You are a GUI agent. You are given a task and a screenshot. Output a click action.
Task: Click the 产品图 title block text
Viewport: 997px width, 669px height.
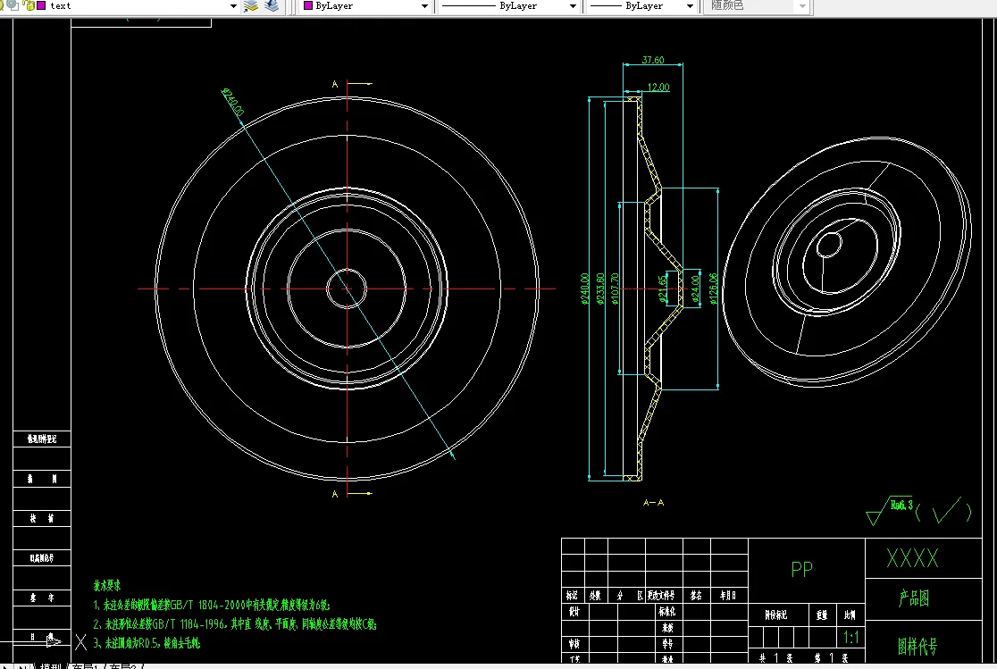pos(914,598)
